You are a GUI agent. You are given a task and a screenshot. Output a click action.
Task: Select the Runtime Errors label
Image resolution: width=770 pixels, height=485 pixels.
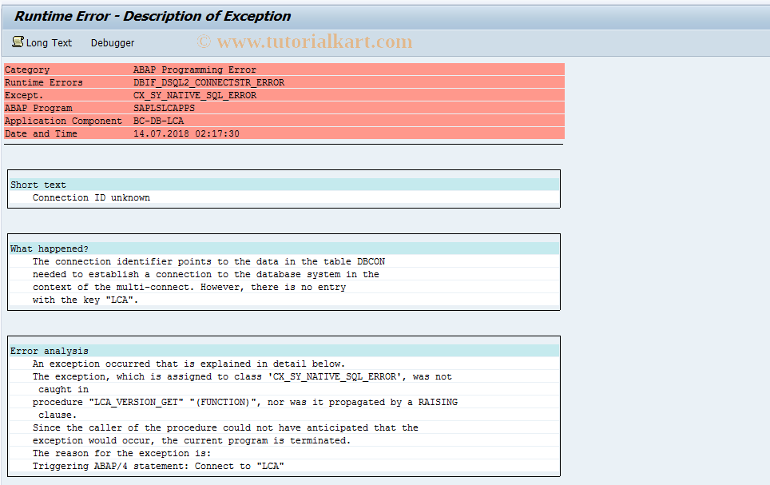(x=44, y=82)
